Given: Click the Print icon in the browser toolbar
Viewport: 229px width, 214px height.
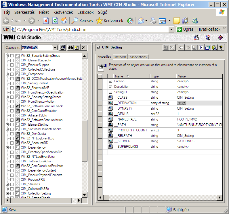Looking at the screenshot, I should pos(154,21).
